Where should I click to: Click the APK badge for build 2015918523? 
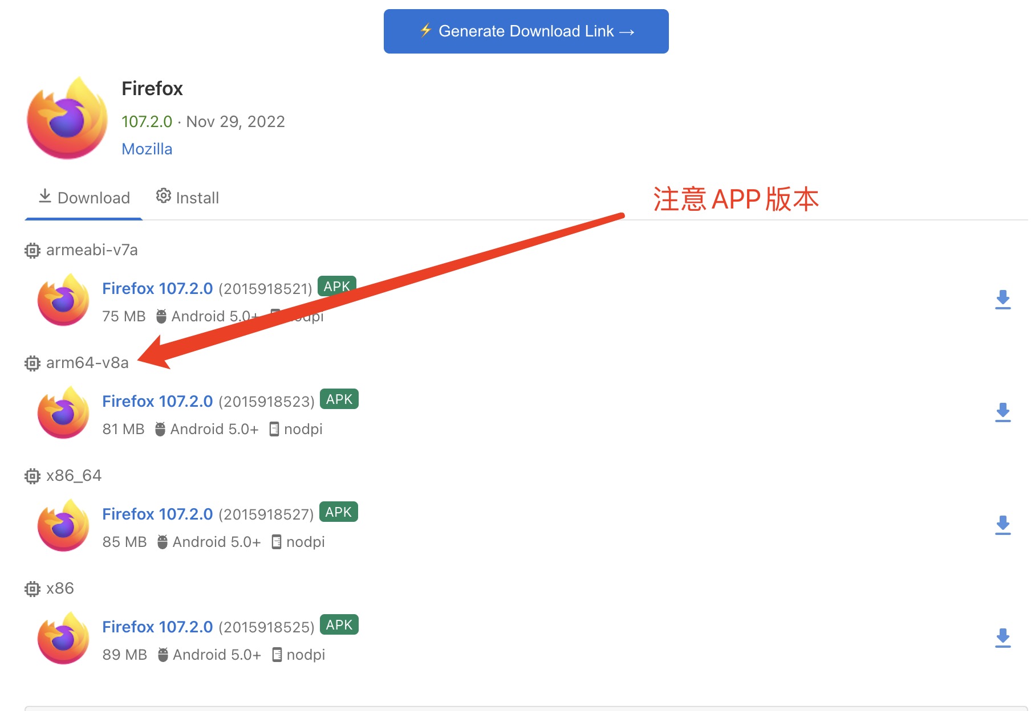339,399
